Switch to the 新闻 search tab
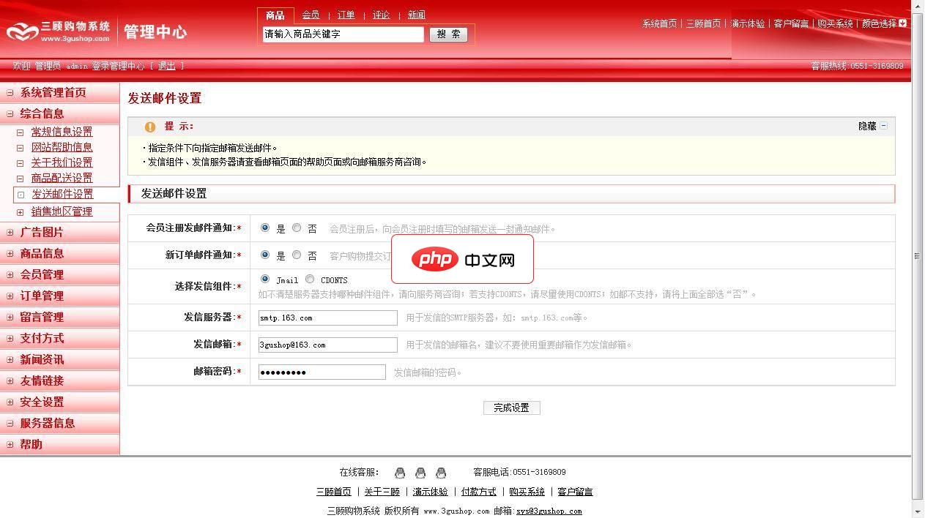The image size is (925, 518). pos(416,15)
